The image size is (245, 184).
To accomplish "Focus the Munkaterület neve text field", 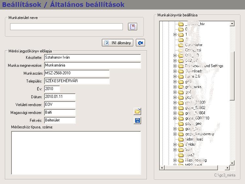I will (x=66, y=27).
